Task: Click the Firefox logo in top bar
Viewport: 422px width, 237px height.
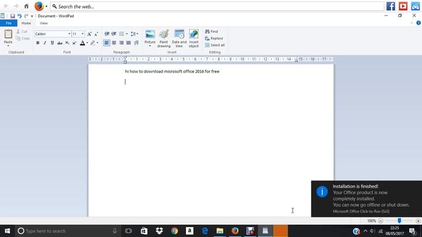Action: 39,6
